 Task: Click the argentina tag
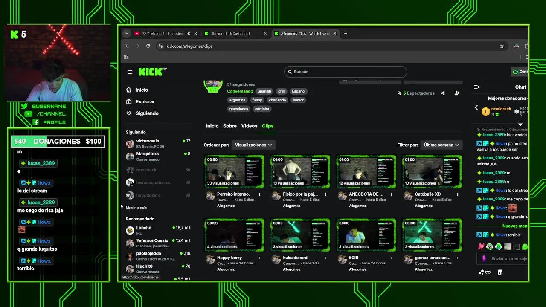click(237, 100)
